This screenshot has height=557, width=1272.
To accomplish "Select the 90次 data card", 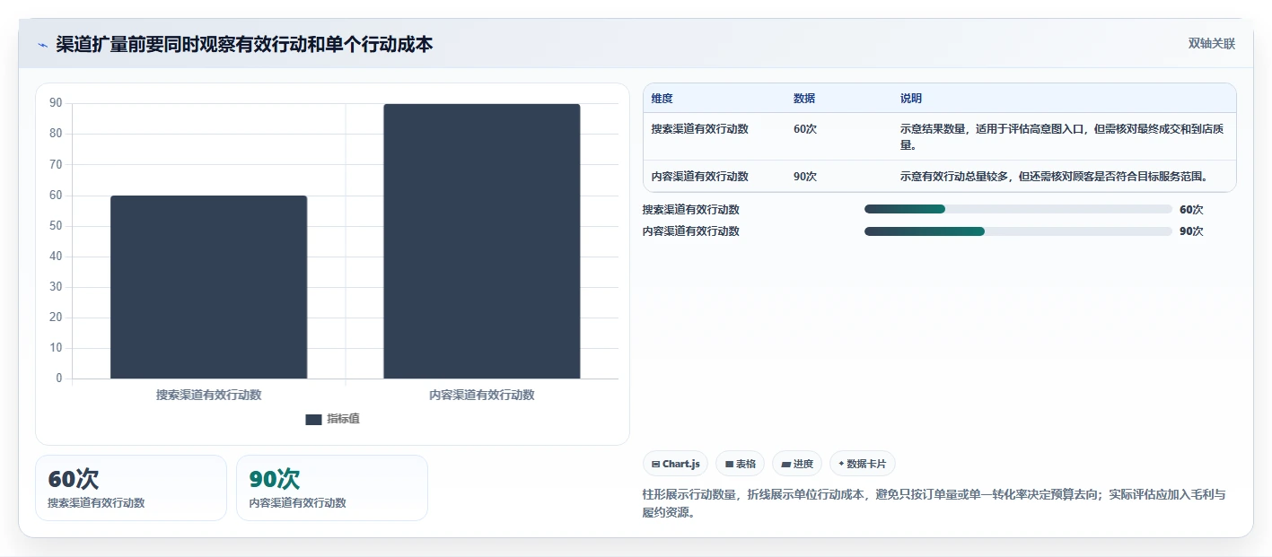I will [332, 488].
